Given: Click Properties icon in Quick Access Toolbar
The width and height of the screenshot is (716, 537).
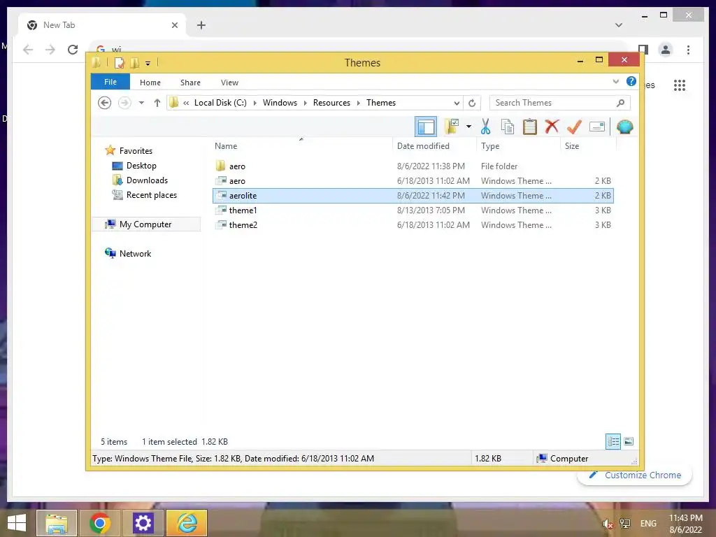Looking at the screenshot, I should click(x=119, y=62).
